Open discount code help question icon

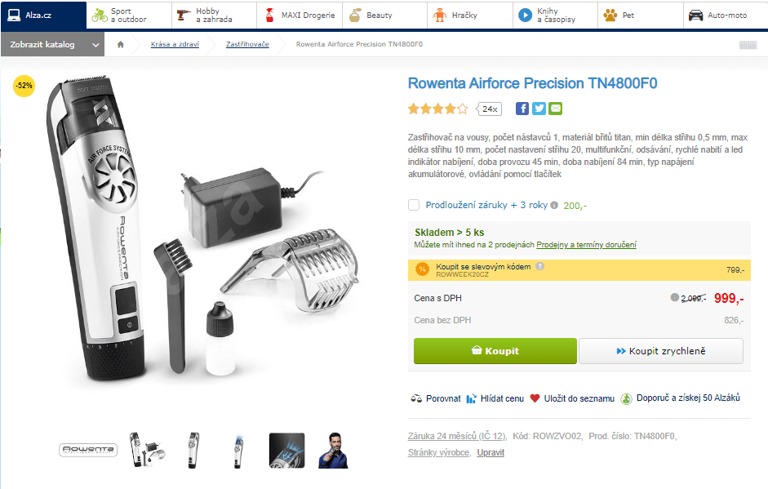point(539,267)
